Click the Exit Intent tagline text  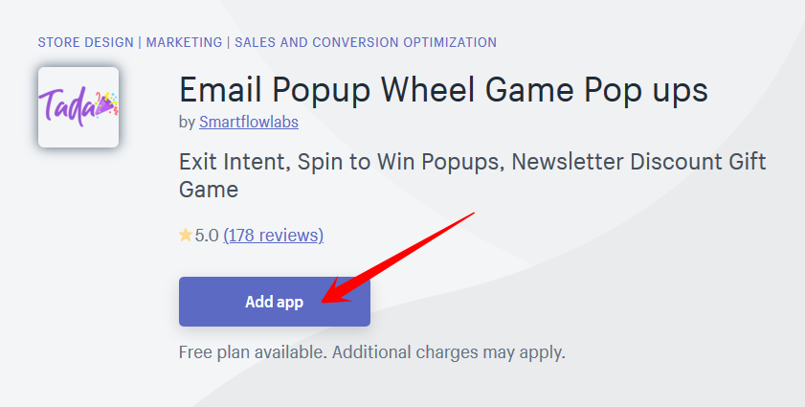472,176
